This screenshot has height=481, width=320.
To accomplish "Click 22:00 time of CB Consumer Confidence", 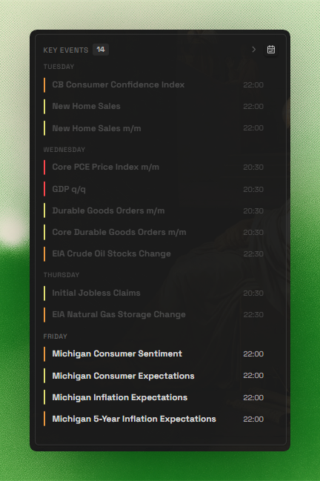I will [253, 85].
